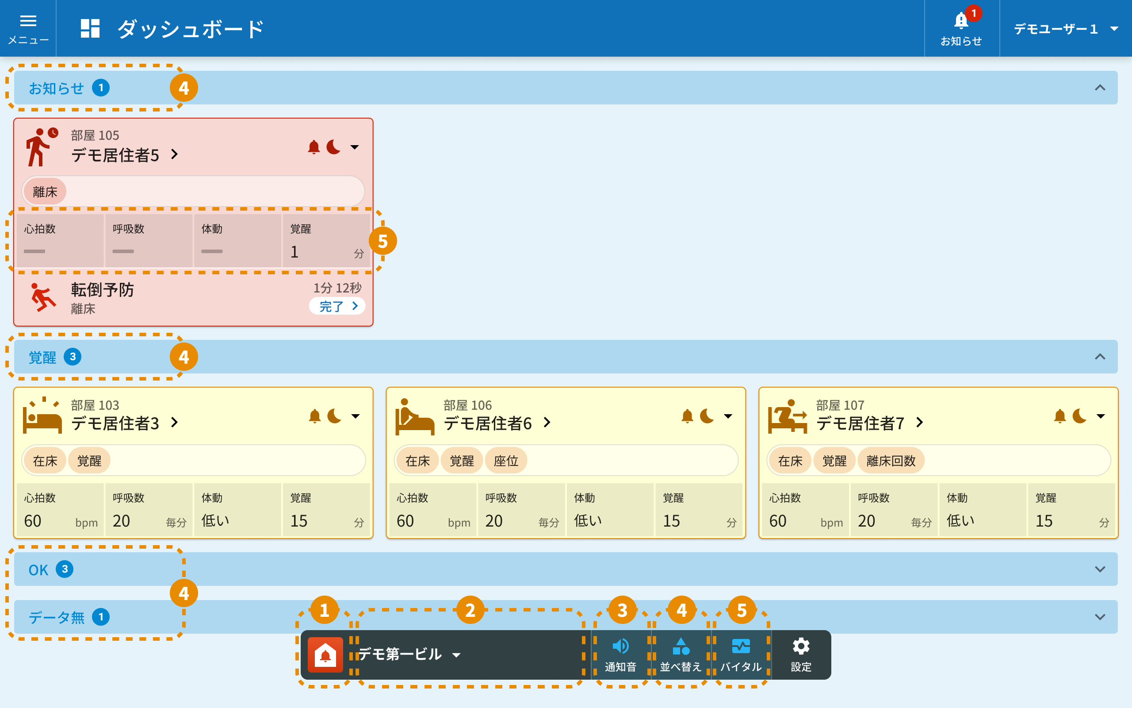Collapse the お知らせ section header
1132x708 pixels.
tap(1100, 88)
